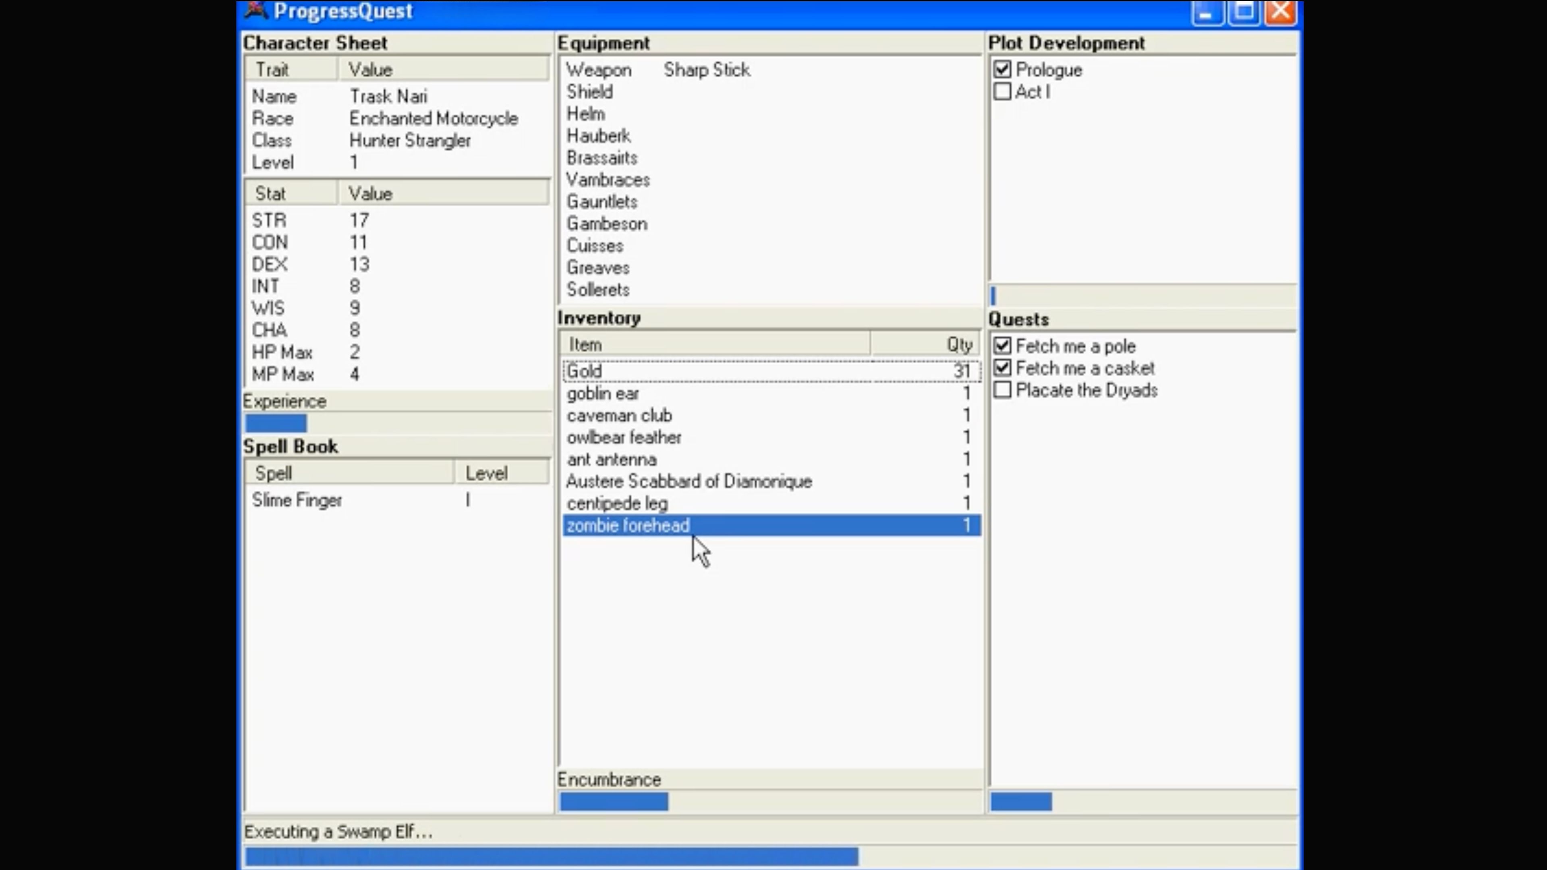Click the Stat column header

coord(291,193)
